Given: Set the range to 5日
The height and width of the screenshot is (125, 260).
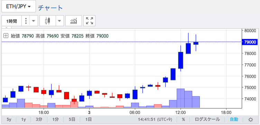Looking at the screenshot, I should [x=72, y=119].
